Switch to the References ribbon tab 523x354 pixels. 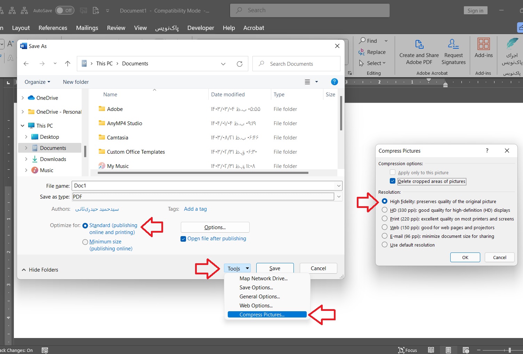pyautogui.click(x=53, y=28)
